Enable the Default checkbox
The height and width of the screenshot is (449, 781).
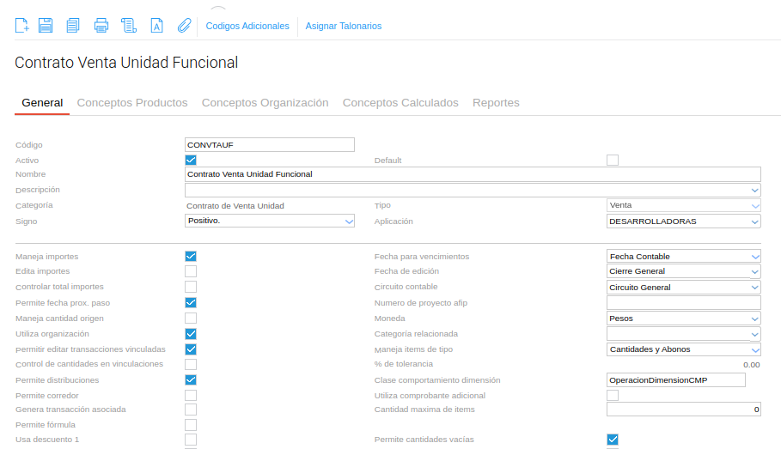[613, 161]
